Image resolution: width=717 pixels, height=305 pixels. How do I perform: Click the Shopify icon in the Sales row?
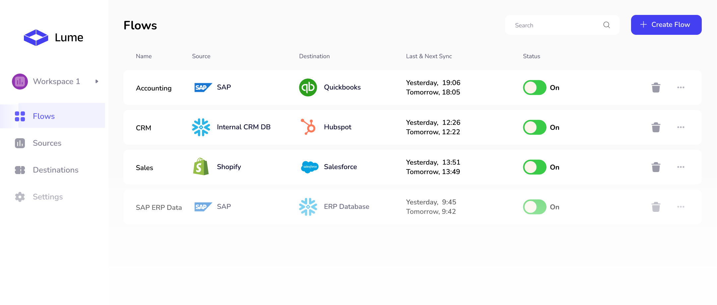pyautogui.click(x=200, y=167)
